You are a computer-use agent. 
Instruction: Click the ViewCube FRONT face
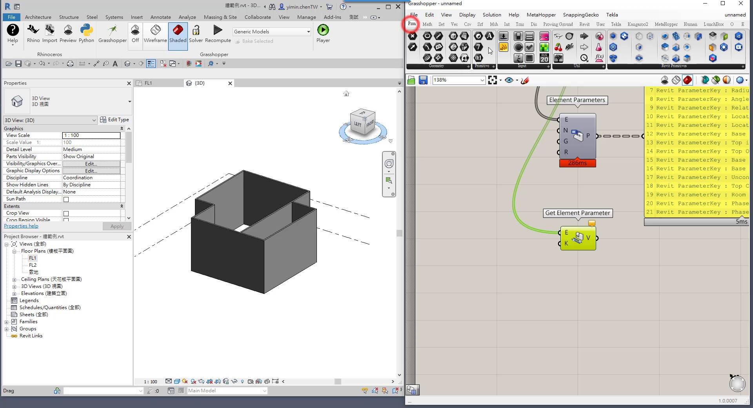point(370,124)
